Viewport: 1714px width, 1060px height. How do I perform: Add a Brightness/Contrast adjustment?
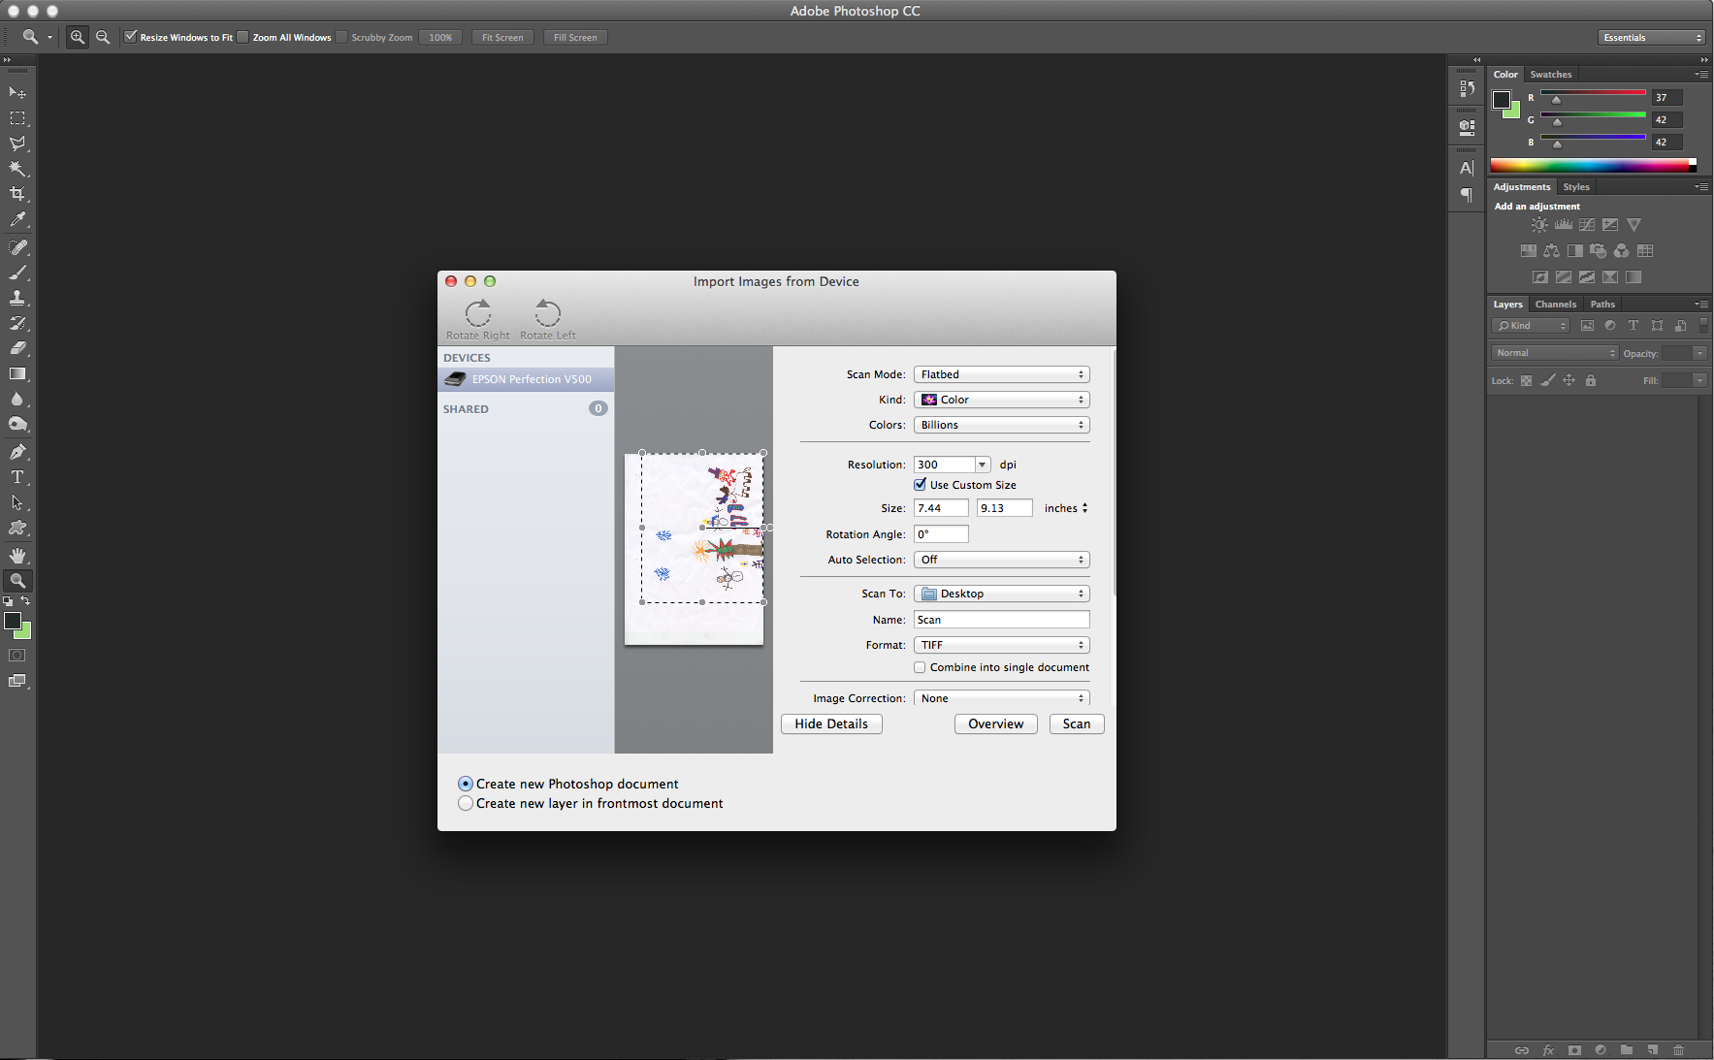[1539, 224]
